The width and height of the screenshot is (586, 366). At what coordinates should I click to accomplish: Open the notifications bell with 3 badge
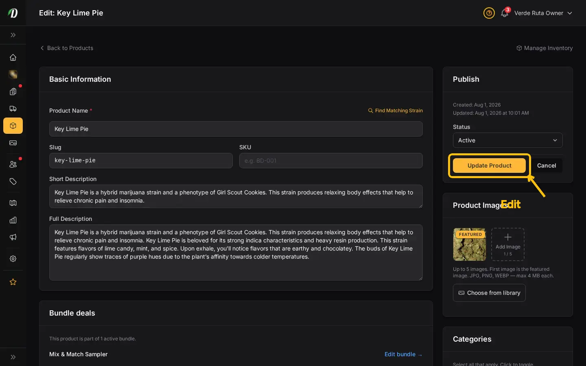pyautogui.click(x=505, y=13)
